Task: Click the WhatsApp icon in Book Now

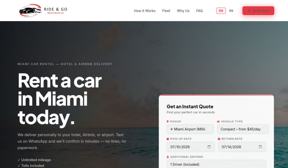Action: click(249, 11)
